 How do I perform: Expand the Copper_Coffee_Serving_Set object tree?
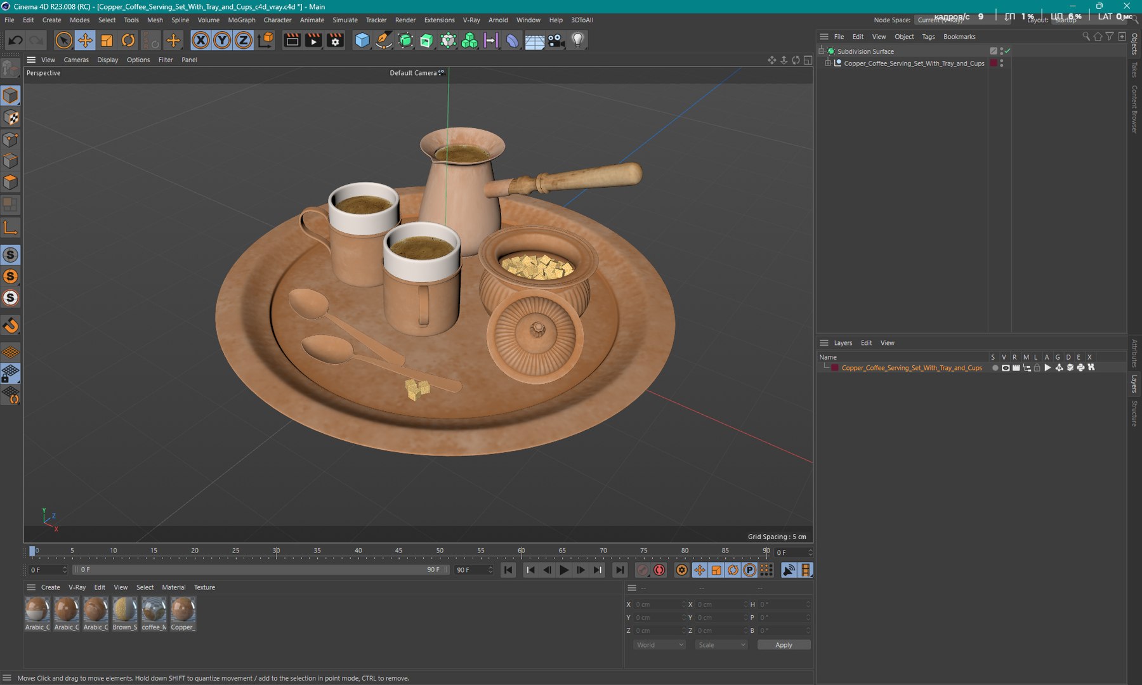point(828,63)
